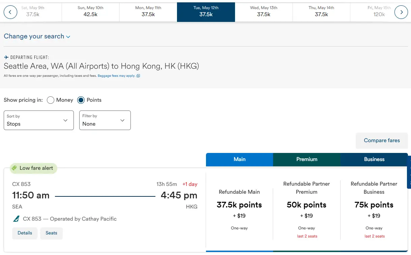Click the next dates arrow icon
Viewport: 411px width, 255px height.
pos(401,12)
